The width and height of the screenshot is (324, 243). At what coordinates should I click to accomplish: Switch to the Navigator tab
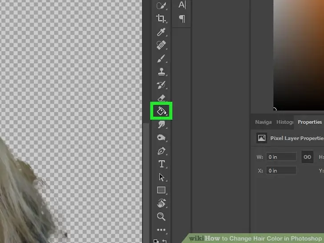click(x=263, y=122)
